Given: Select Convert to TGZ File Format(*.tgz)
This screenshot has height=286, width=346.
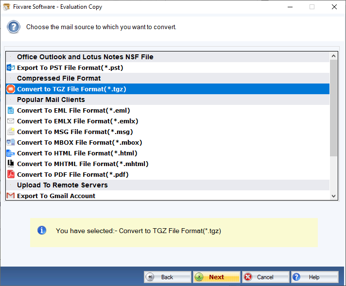Looking at the screenshot, I should click(168, 89).
